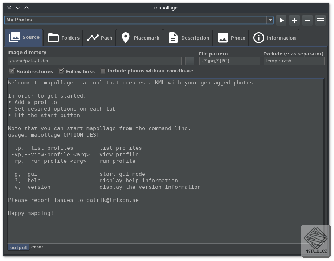Click the 'Welcome to mapollage' first output line

130,83
